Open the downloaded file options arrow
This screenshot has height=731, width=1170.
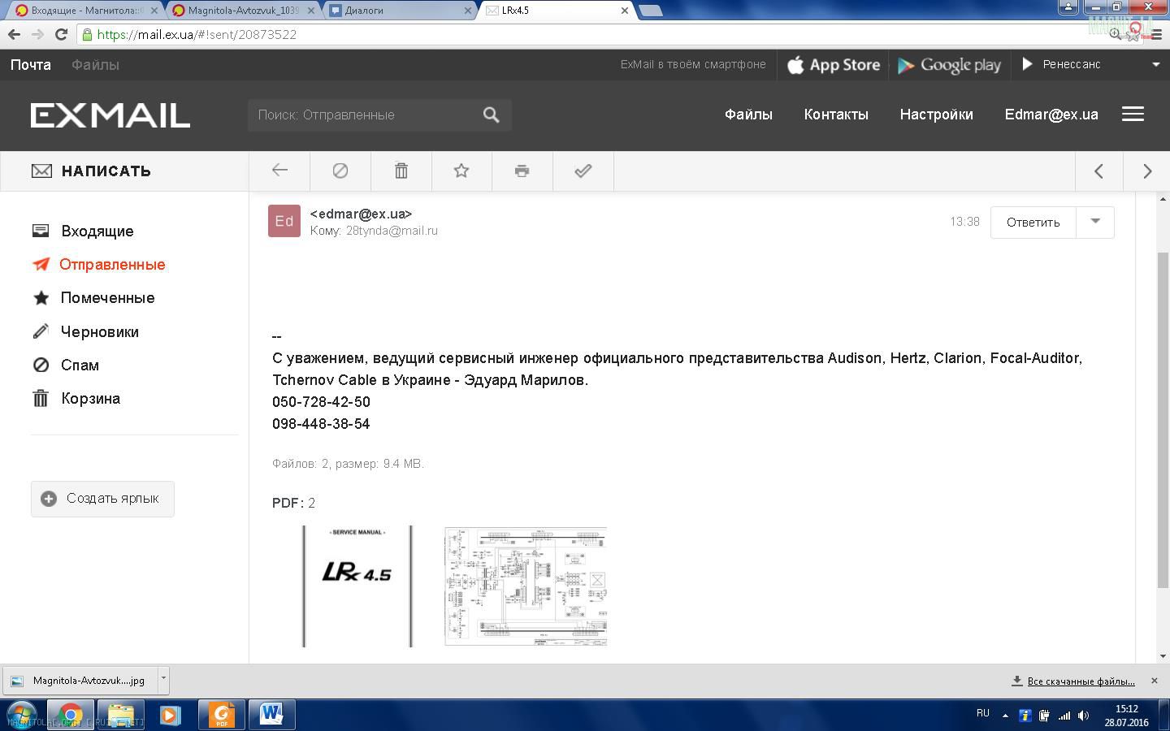coord(163,677)
